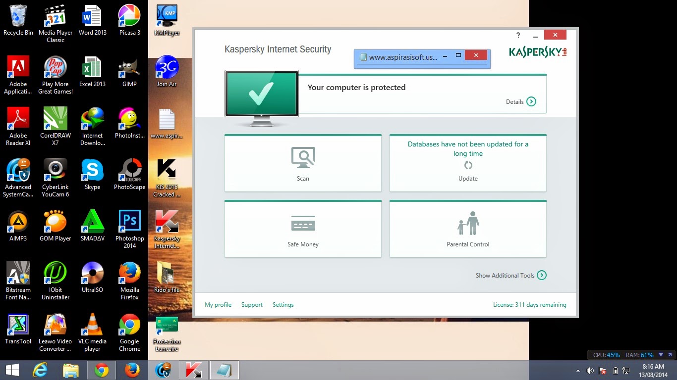
Task: Select UltraISO desktop icon
Action: pyautogui.click(x=93, y=277)
